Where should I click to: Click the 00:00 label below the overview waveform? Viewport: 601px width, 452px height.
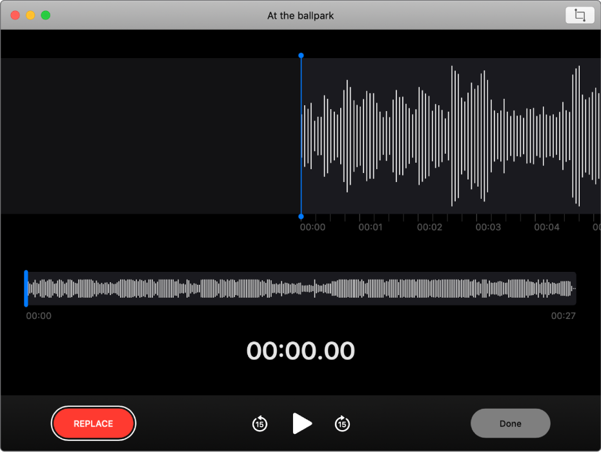[39, 316]
